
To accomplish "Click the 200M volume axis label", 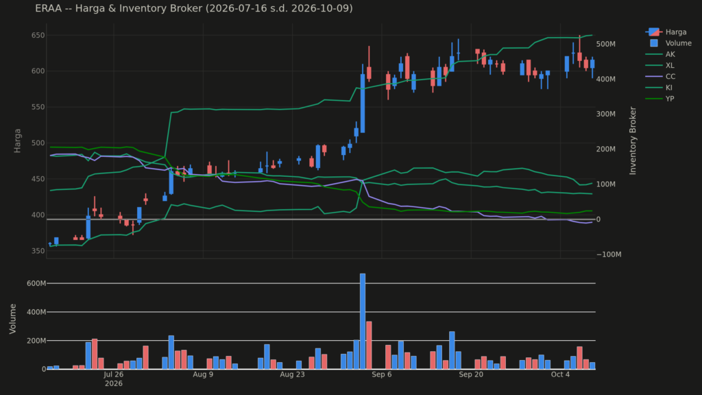I will coord(36,340).
